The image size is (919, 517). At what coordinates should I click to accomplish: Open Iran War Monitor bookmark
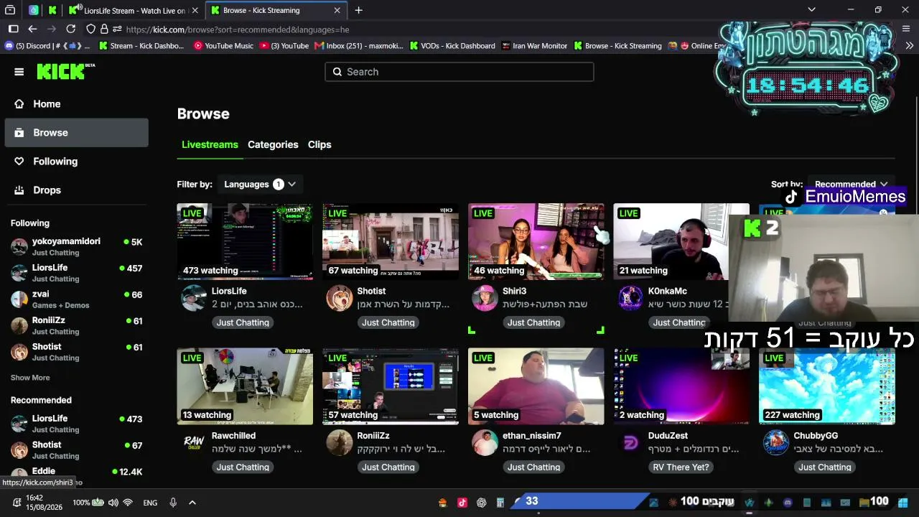pos(534,46)
